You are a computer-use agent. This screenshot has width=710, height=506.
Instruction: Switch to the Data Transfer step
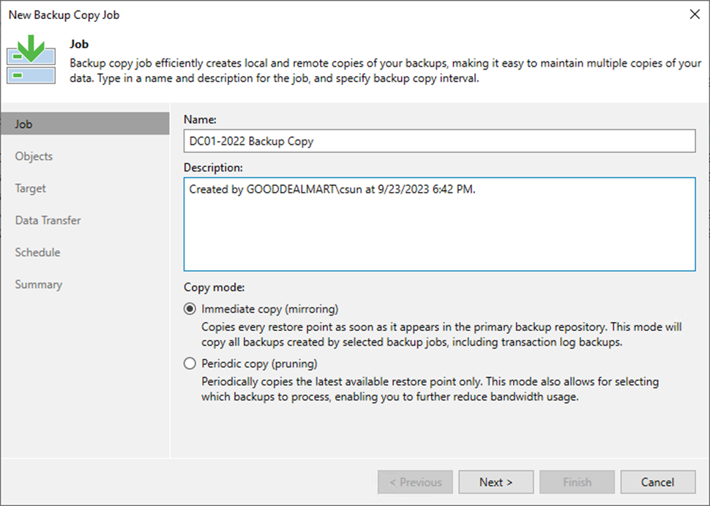48,220
